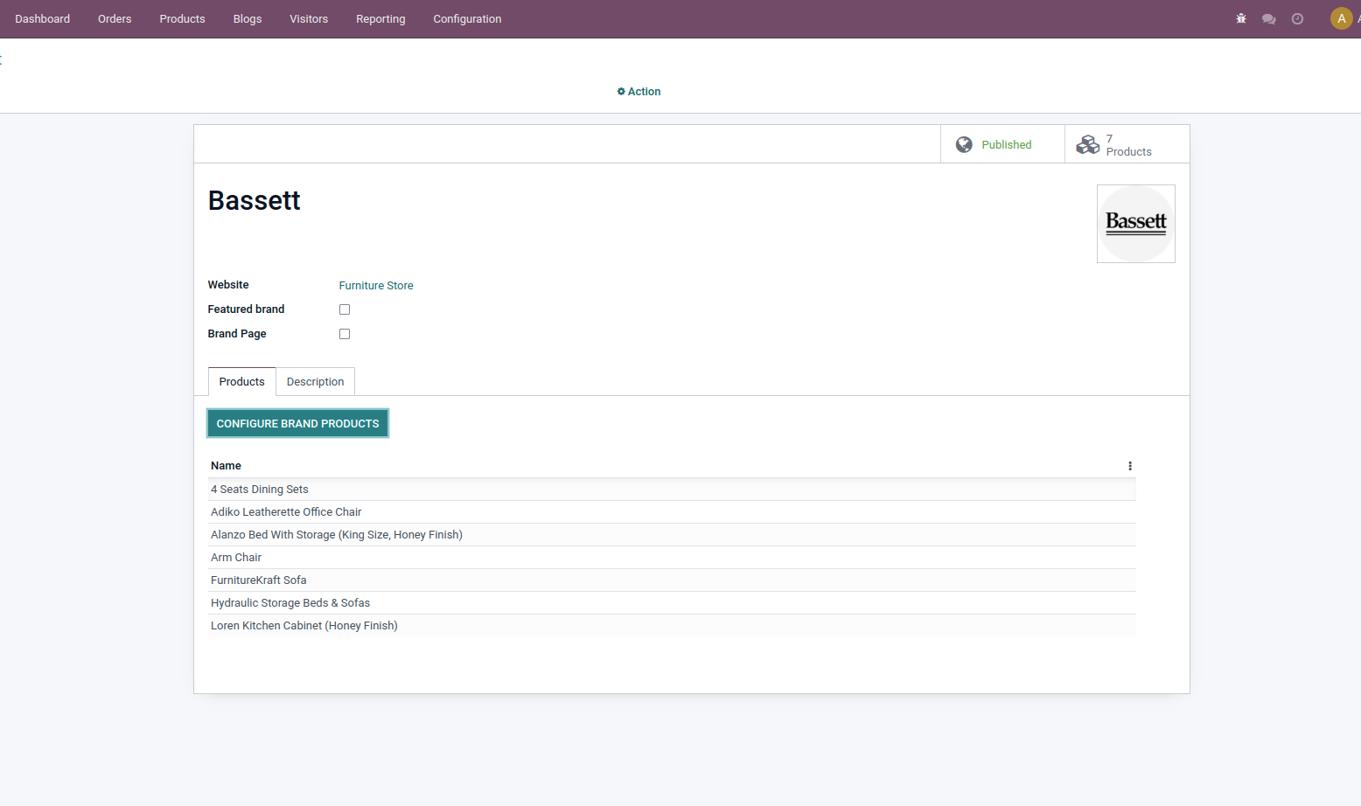The height and width of the screenshot is (806, 1361).
Task: Click the Bassett brand logo image
Action: tap(1135, 224)
